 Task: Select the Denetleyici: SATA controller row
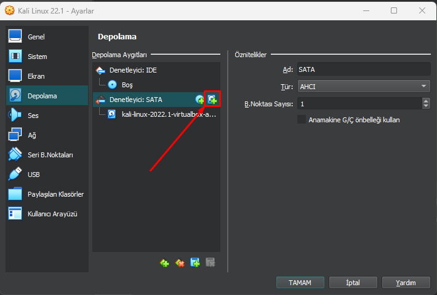(156, 100)
